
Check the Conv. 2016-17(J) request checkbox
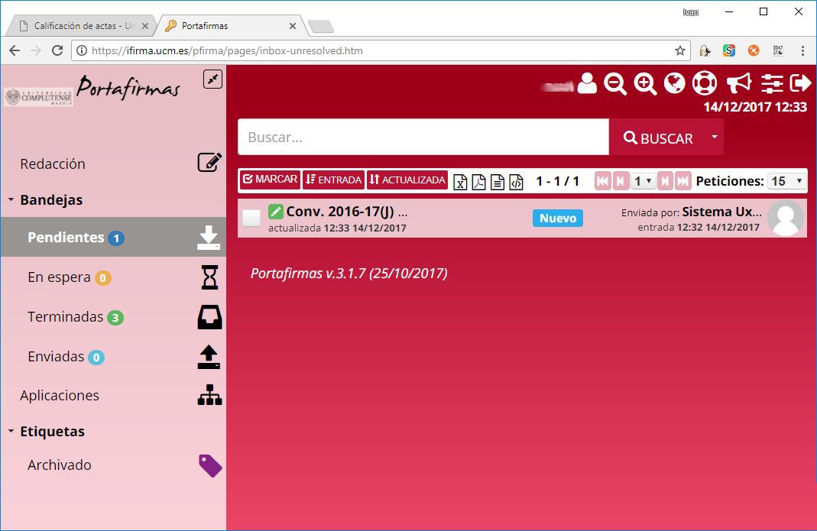click(251, 218)
